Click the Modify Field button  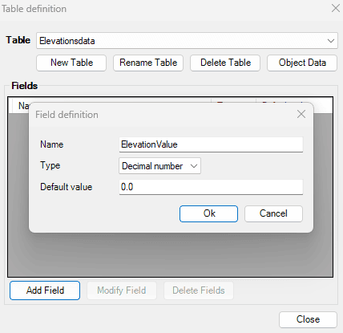coord(122,290)
